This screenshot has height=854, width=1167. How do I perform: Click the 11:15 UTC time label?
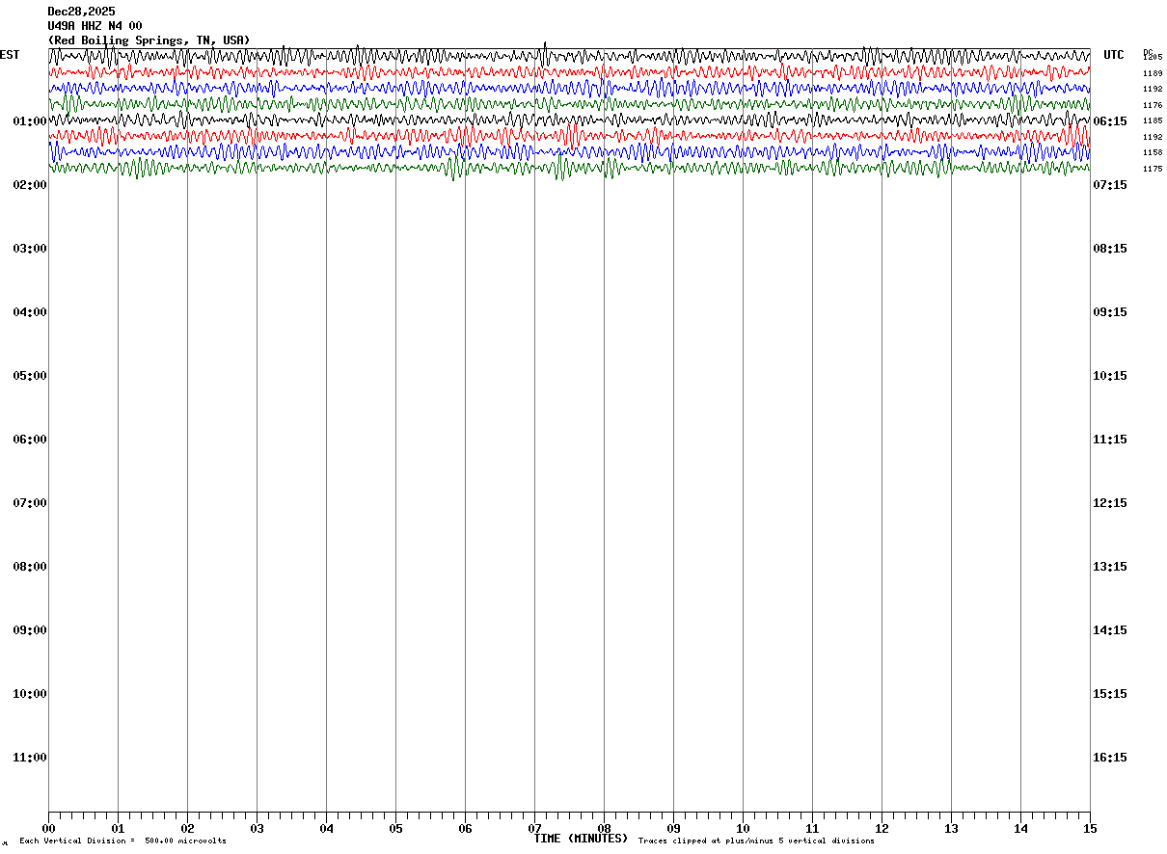click(x=1110, y=440)
